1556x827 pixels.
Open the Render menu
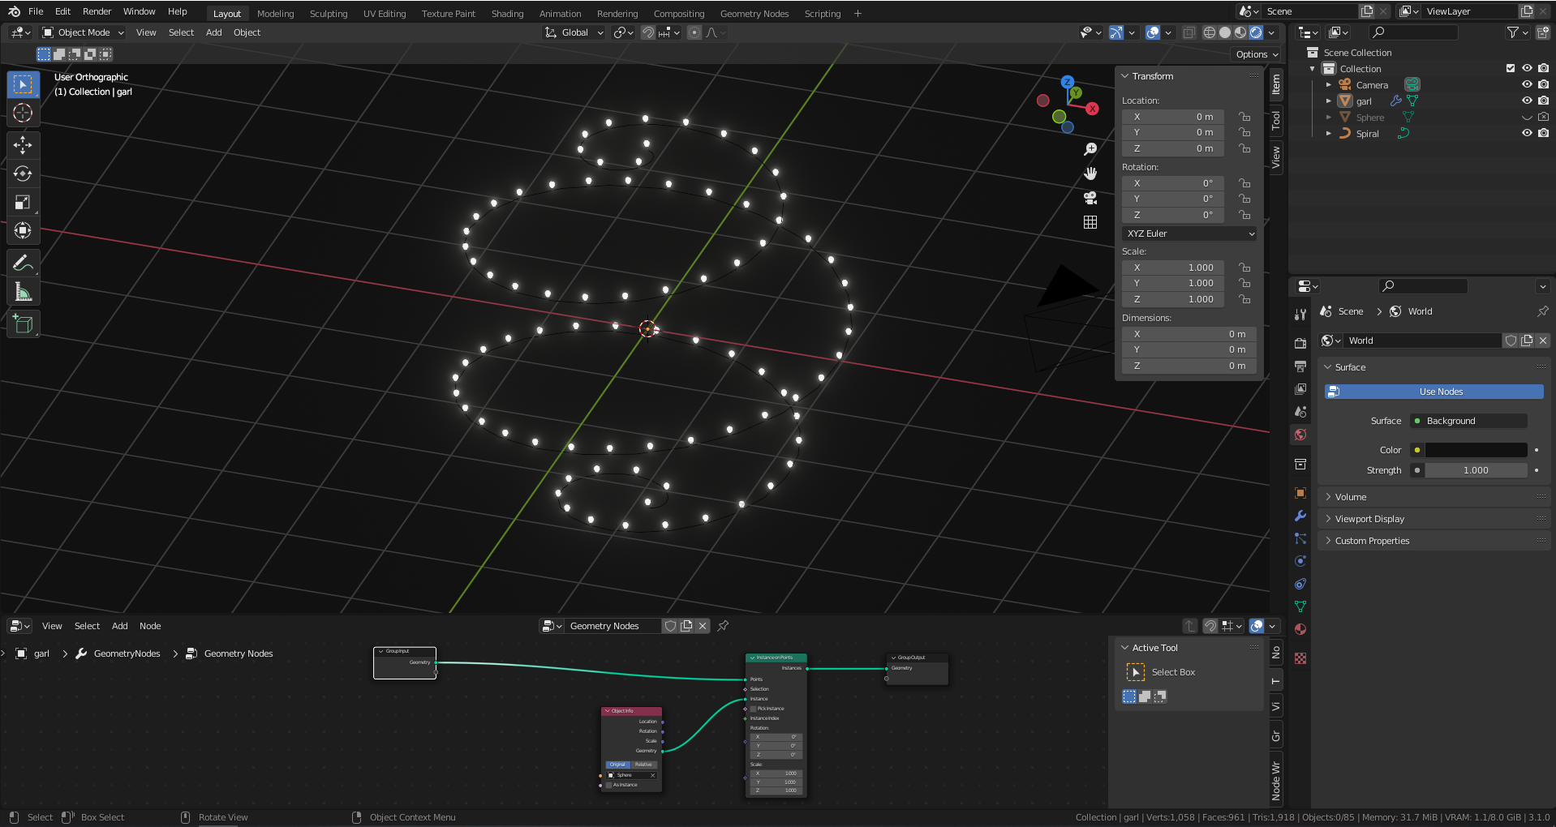[97, 11]
